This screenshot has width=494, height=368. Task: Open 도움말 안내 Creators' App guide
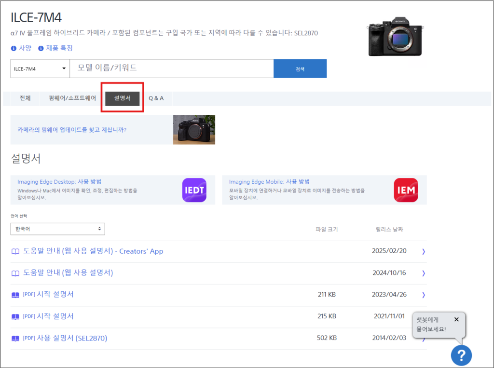(x=93, y=251)
